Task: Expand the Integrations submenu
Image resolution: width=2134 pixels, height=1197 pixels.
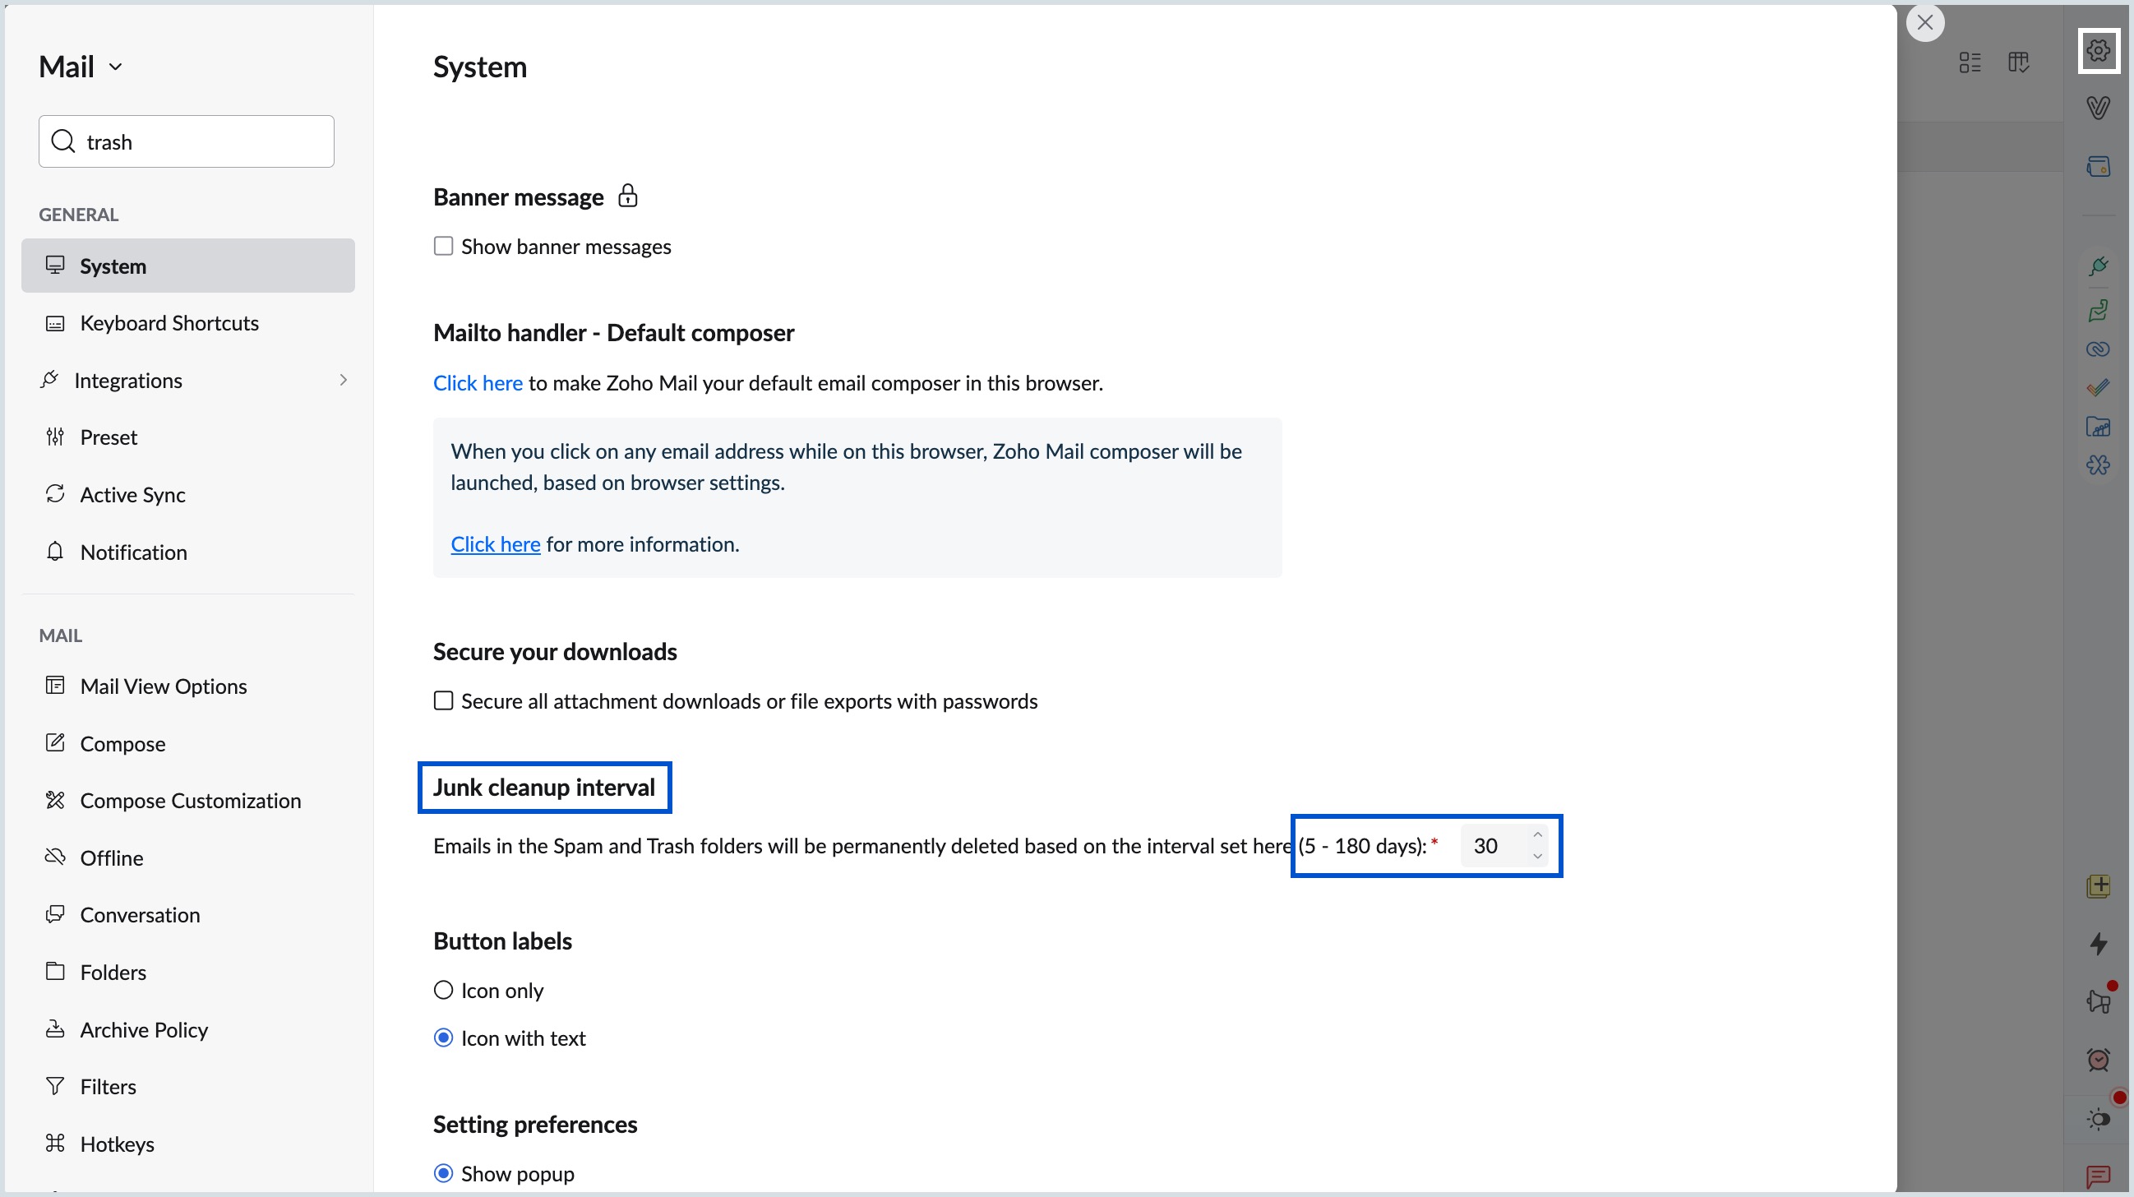Action: click(343, 380)
